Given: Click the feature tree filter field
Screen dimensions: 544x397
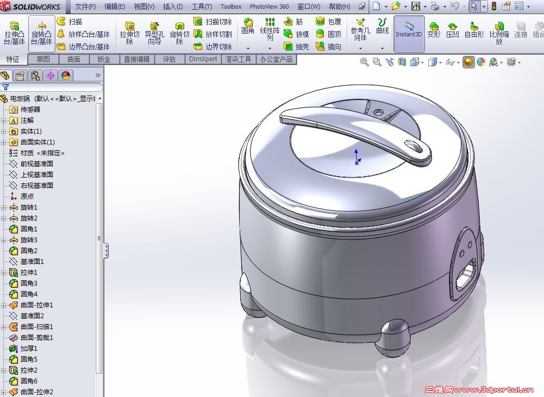Looking at the screenshot, I should (x=51, y=87).
